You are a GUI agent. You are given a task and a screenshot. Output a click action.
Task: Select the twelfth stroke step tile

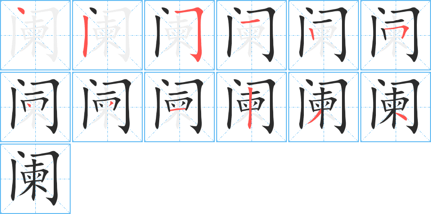pos(396,107)
